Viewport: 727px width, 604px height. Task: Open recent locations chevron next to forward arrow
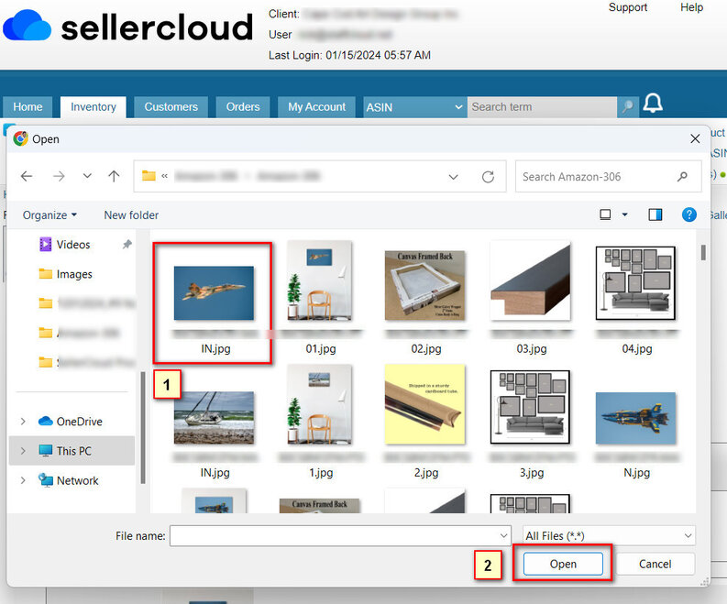pyautogui.click(x=87, y=176)
